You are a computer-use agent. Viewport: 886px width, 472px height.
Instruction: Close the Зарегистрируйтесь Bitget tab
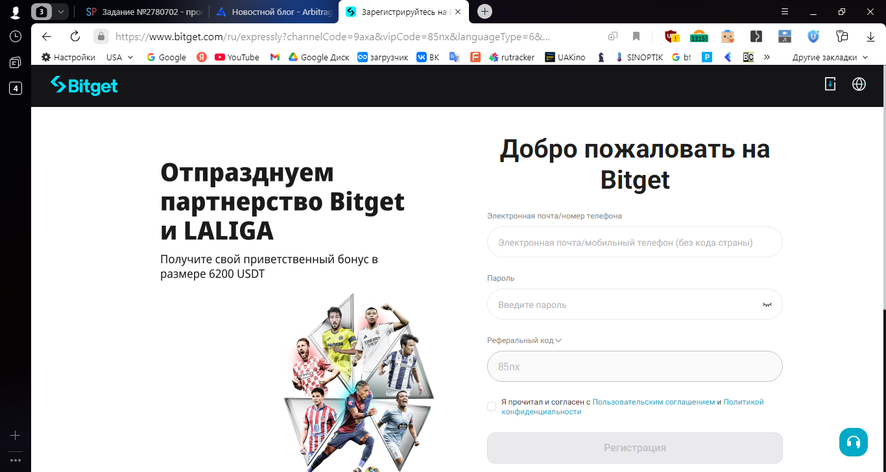point(458,12)
